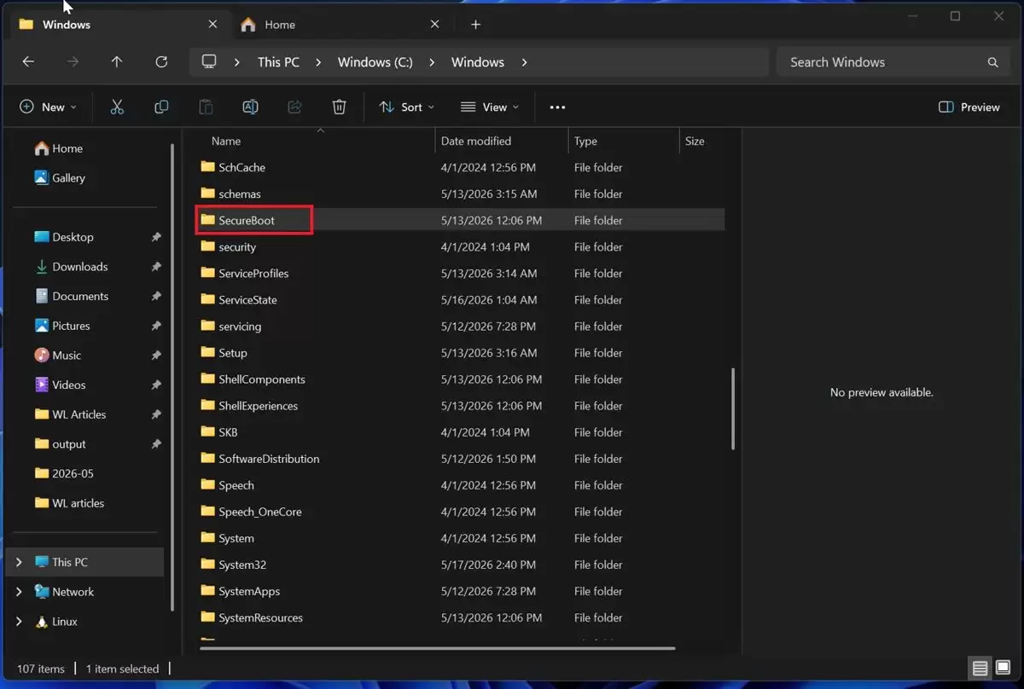Open WL Articles pinned folder

[70, 414]
